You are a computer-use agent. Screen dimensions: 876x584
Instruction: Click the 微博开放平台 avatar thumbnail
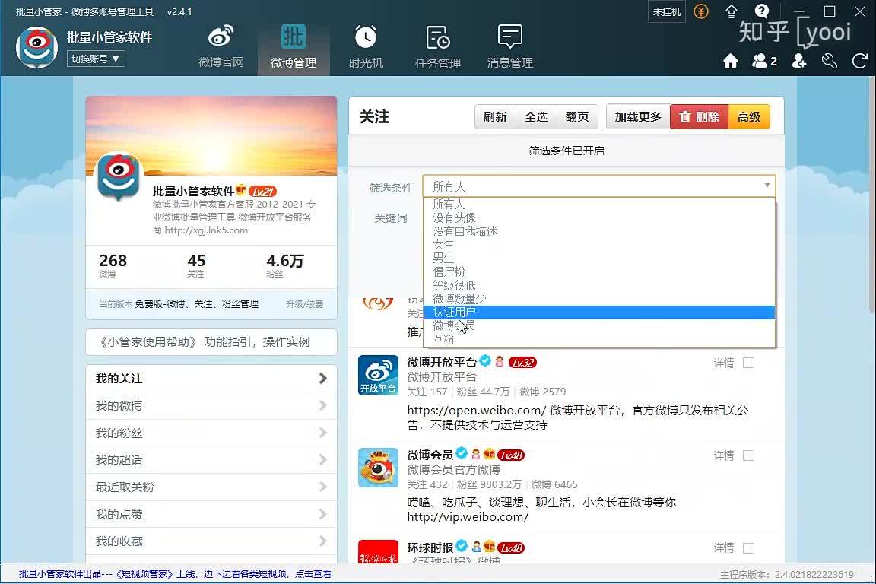[378, 375]
